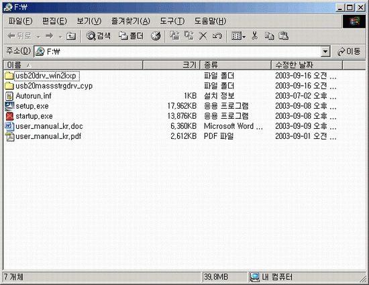Screen dimensions: 369x285
Task: Grab the window corner size grip
Action: click(x=363, y=278)
